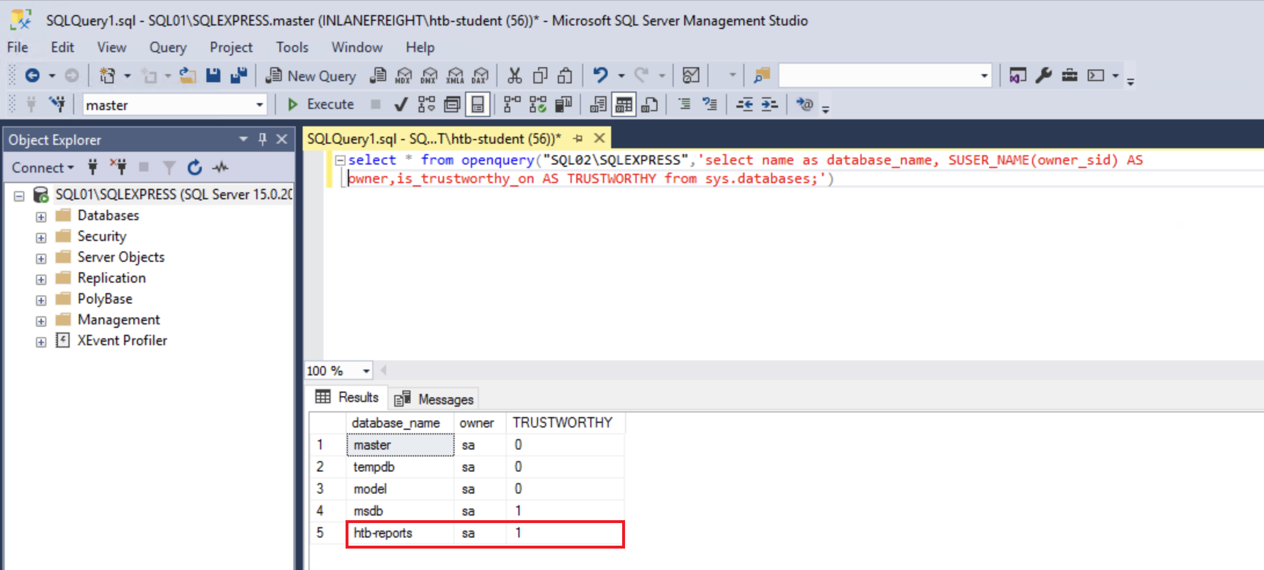The width and height of the screenshot is (1264, 570).
Task: Click the Parse checkmark icon
Action: 400,104
